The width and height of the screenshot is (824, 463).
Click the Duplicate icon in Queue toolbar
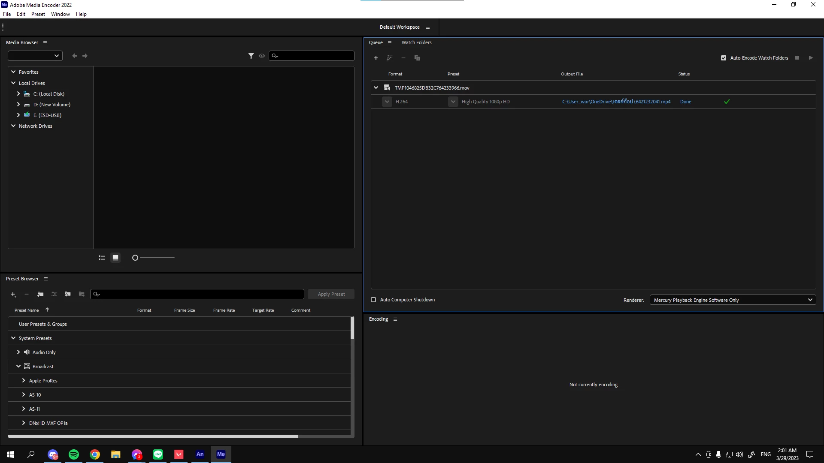pos(417,58)
